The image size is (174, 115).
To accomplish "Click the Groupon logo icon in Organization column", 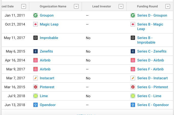I will 36,15.
